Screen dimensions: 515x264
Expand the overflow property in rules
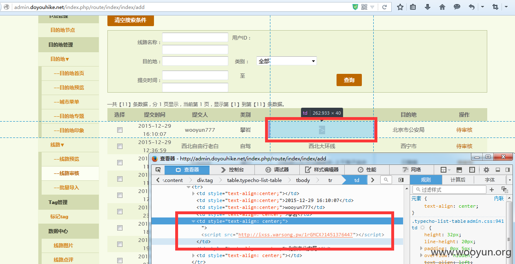point(421,255)
